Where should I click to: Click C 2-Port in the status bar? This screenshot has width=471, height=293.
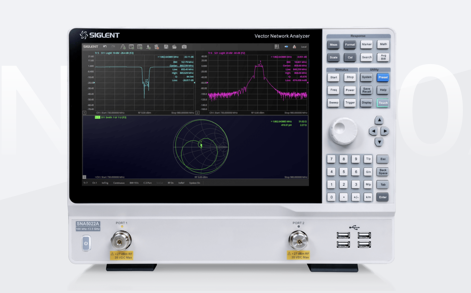148,183
